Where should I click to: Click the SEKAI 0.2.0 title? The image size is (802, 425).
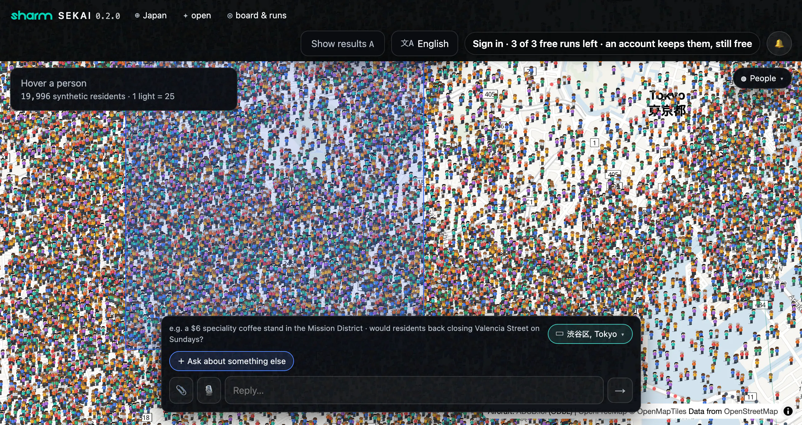(x=89, y=15)
